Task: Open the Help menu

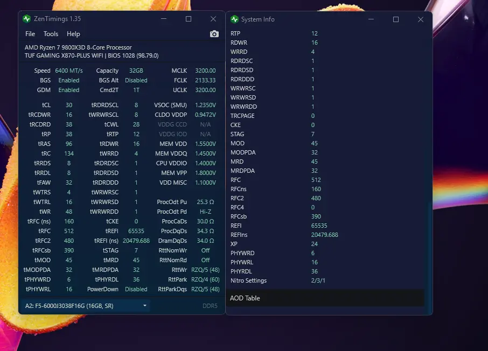Action: pyautogui.click(x=73, y=34)
